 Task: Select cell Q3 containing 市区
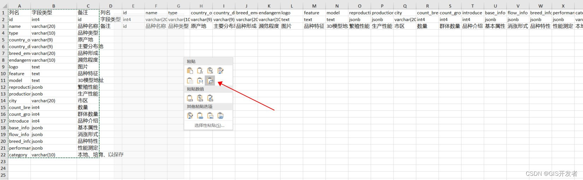click(405, 26)
